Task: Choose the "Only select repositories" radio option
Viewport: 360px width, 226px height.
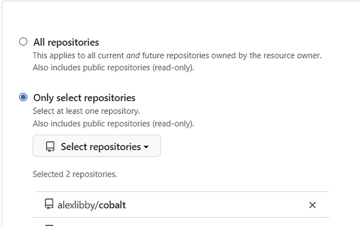Action: (x=23, y=98)
